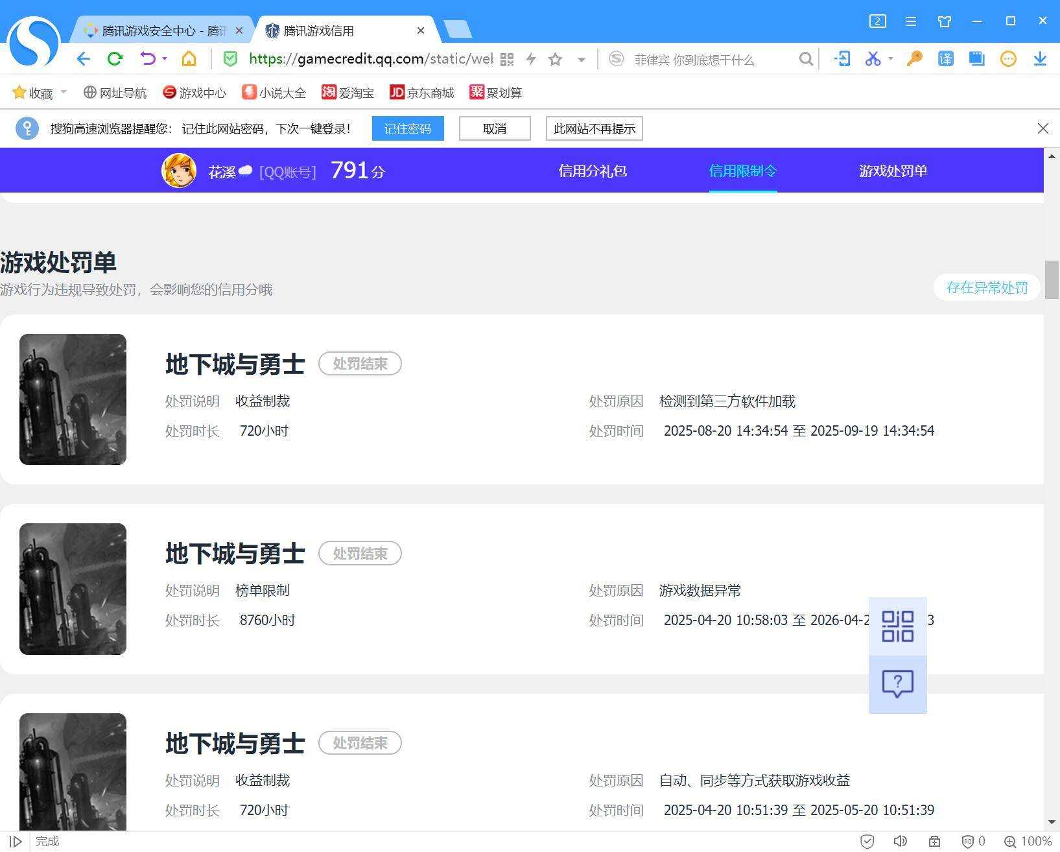Click the 记住密码 button
The image size is (1060, 852).
[408, 128]
